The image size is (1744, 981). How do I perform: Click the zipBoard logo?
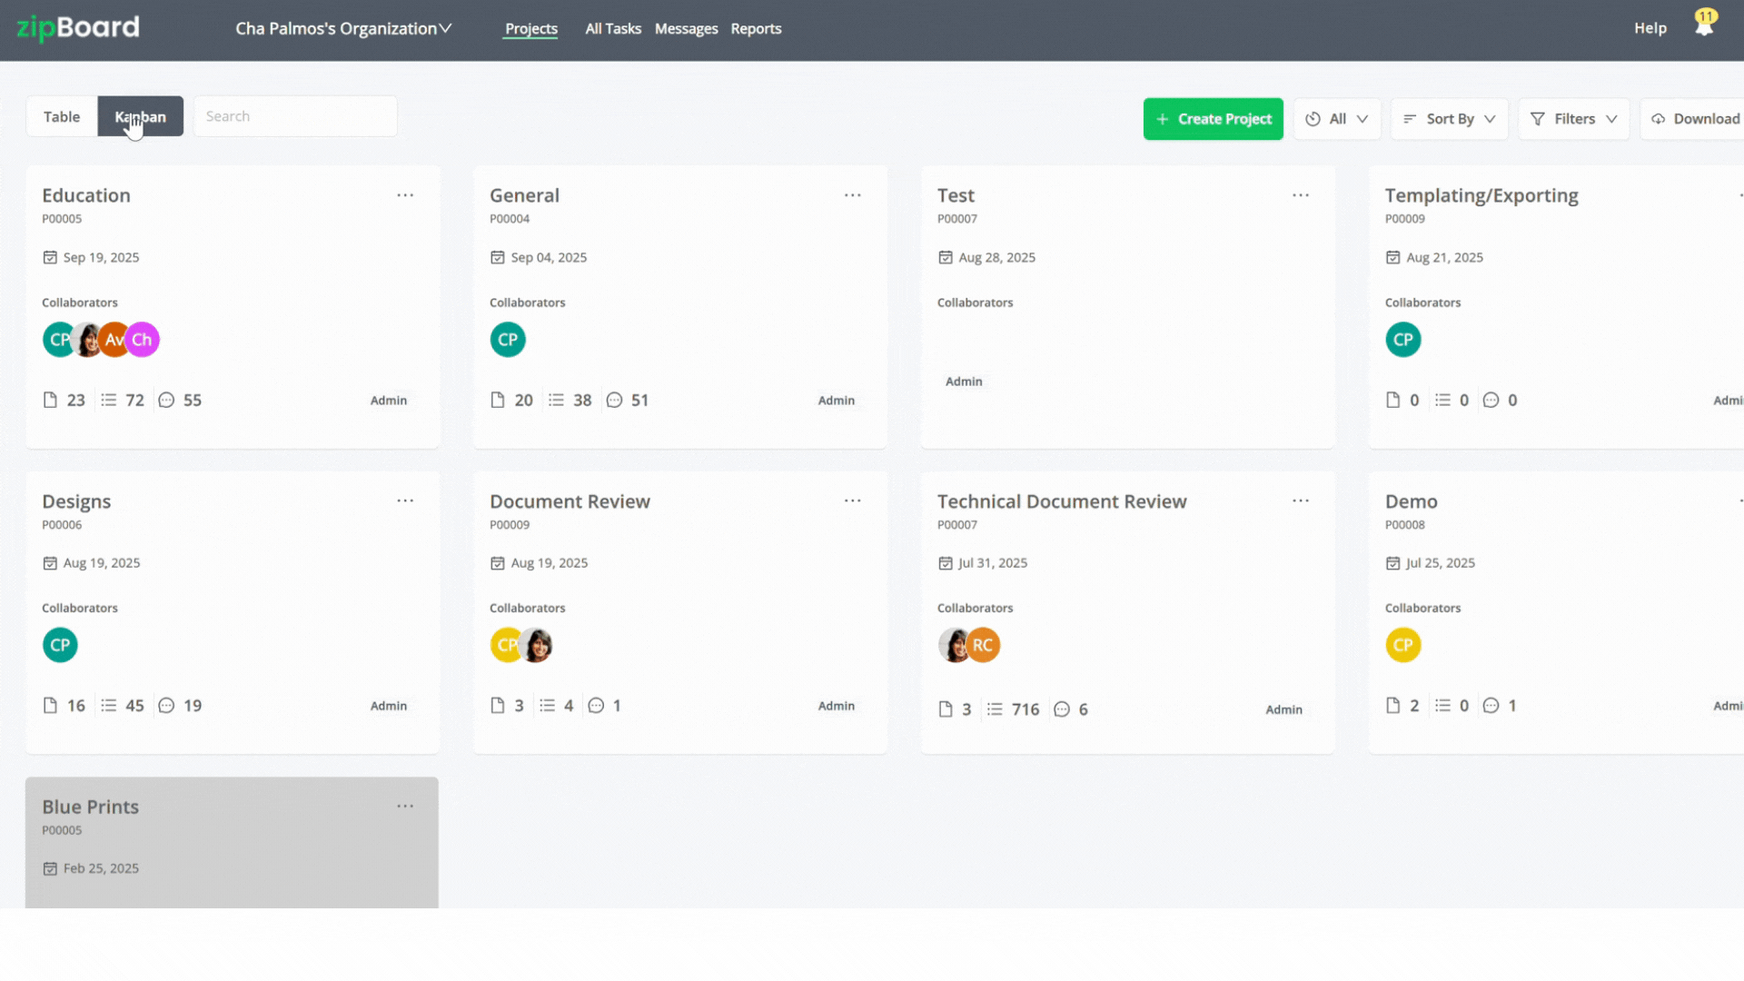point(78,28)
